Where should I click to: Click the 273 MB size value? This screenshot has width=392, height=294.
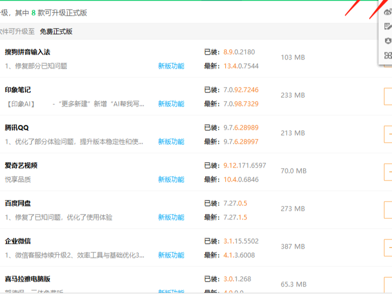pyautogui.click(x=293, y=209)
